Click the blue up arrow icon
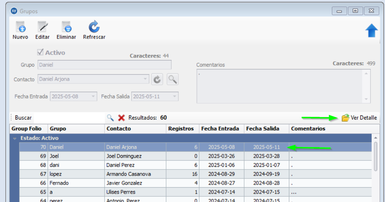The image size is (385, 202). click(x=371, y=30)
